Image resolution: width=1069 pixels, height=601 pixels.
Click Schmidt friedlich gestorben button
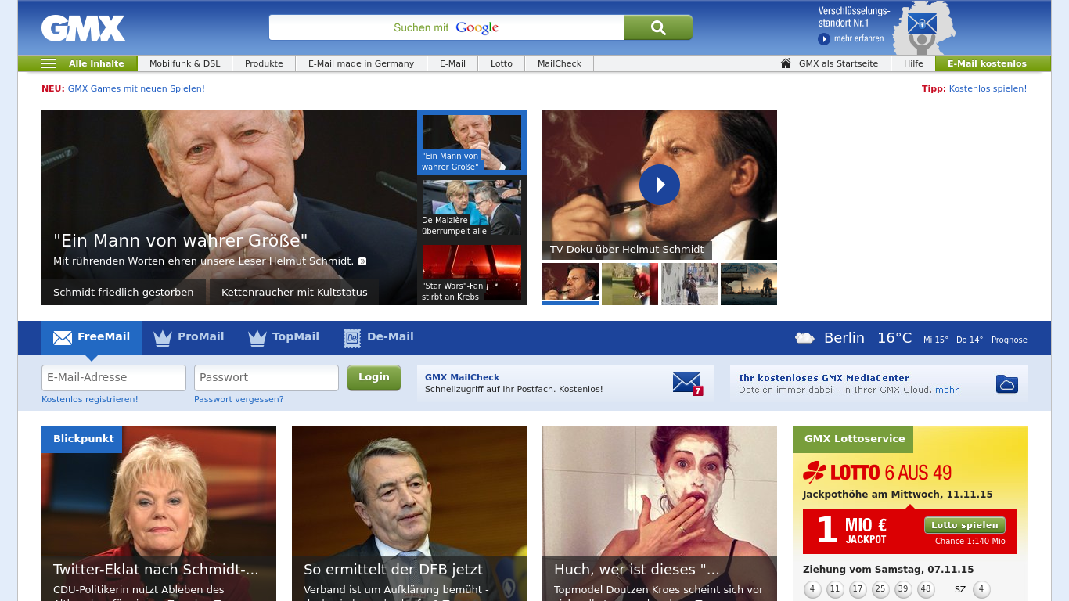(124, 292)
